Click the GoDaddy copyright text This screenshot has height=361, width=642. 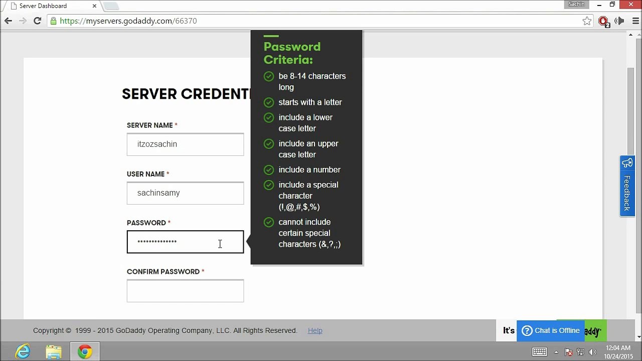[x=165, y=330]
